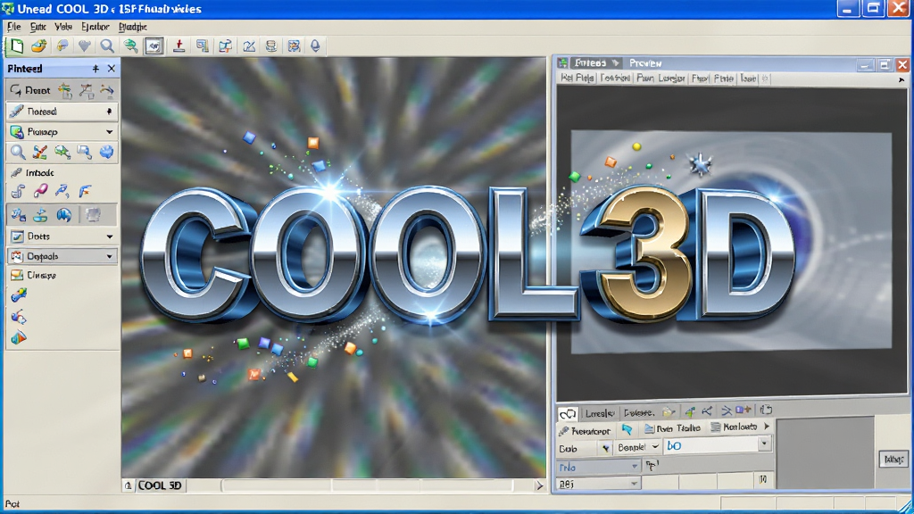Click the red stamp icon in toolbar
Image resolution: width=914 pixels, height=514 pixels.
(x=179, y=46)
